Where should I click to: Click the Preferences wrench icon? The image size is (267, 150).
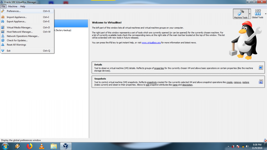point(3,11)
